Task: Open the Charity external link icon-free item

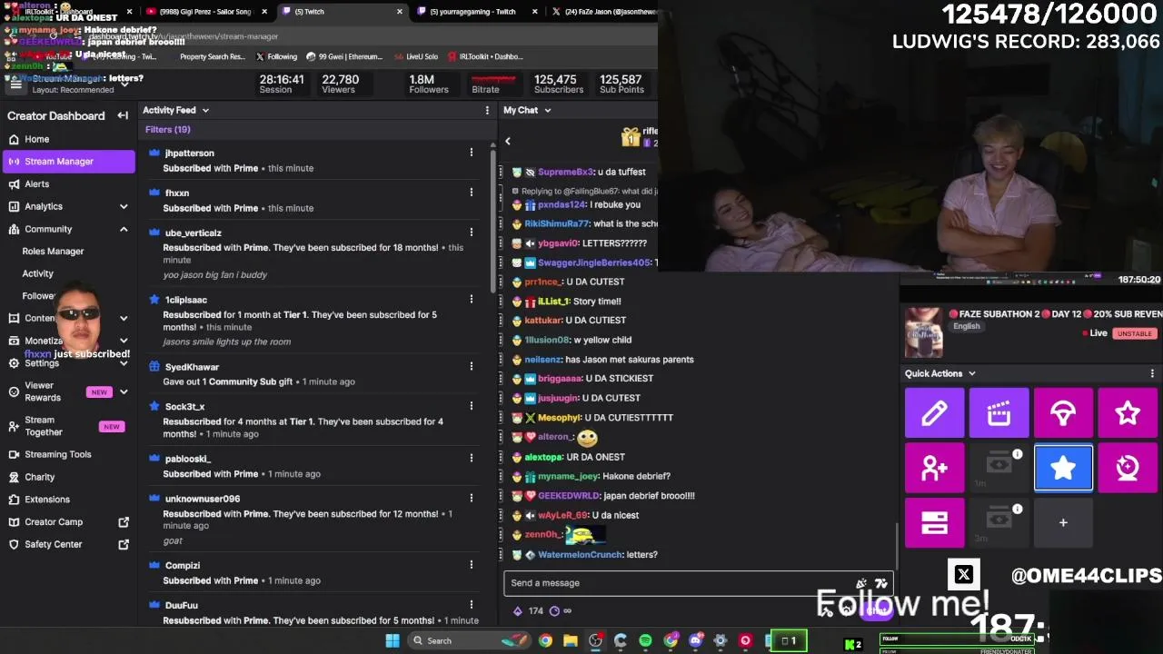Action: (39, 477)
